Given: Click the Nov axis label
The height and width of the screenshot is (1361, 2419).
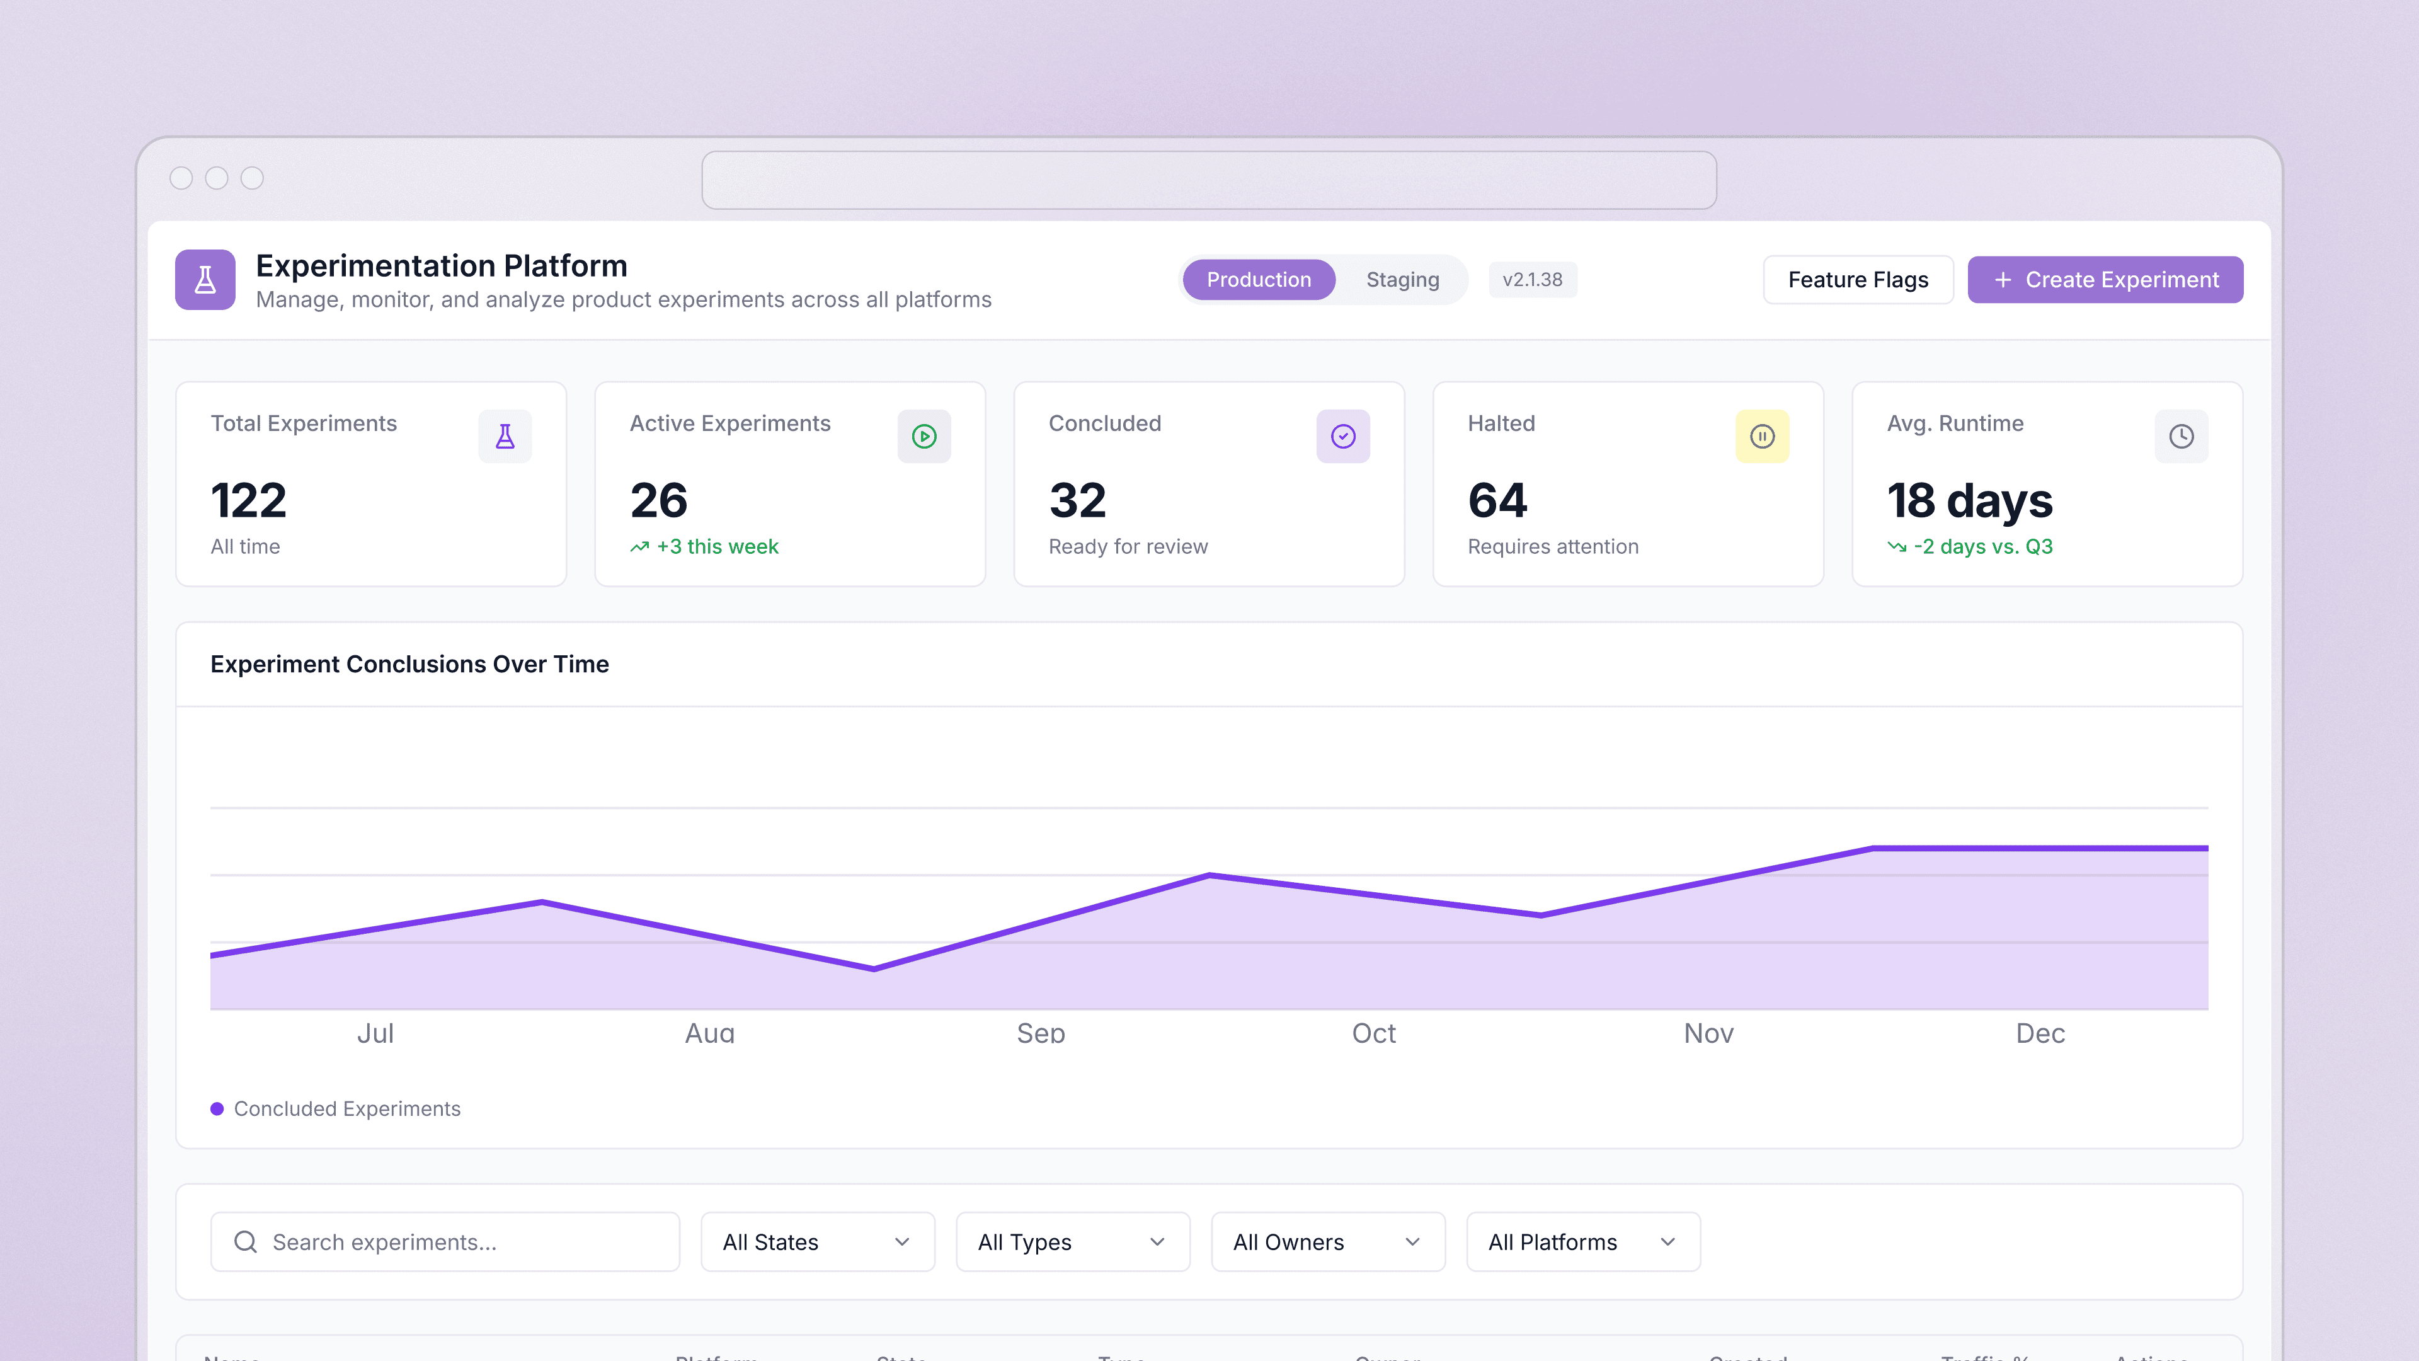Looking at the screenshot, I should [1708, 1033].
